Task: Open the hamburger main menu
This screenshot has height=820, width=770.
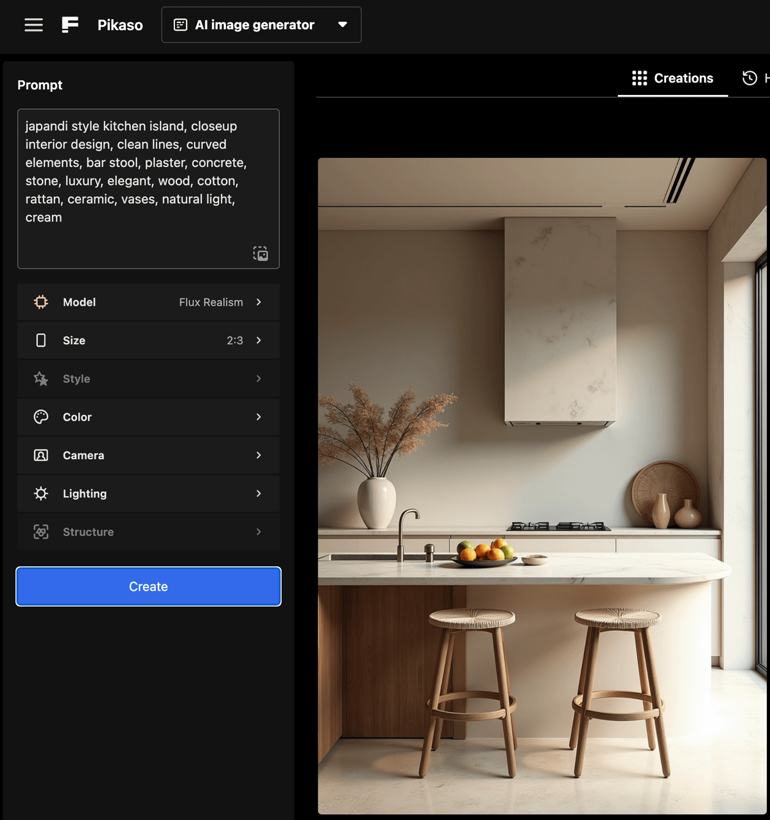Action: click(33, 25)
